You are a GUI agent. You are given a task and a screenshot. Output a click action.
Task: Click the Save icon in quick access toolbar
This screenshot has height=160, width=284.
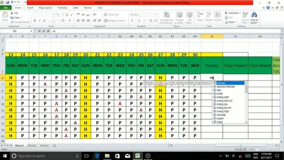[8, 3]
